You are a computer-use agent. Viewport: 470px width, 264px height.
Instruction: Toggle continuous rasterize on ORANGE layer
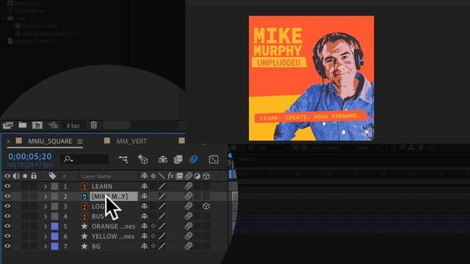click(153, 227)
